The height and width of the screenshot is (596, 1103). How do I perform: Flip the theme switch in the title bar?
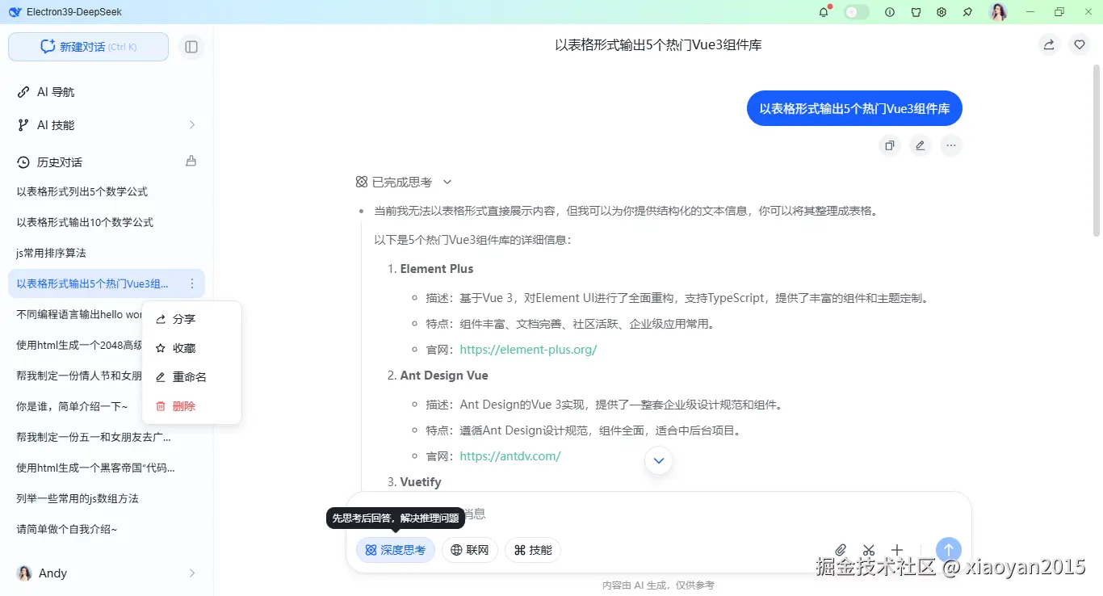pyautogui.click(x=856, y=11)
